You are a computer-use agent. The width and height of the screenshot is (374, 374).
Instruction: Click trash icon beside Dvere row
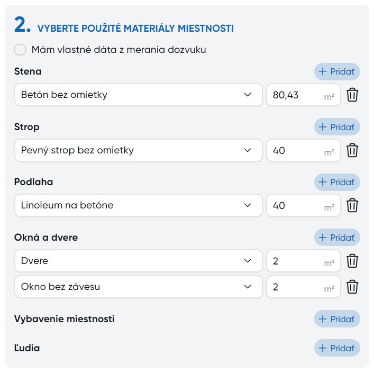(x=352, y=261)
